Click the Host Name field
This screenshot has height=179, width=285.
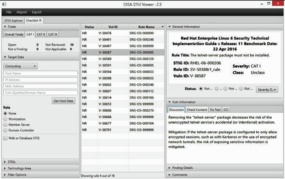(x=40, y=73)
